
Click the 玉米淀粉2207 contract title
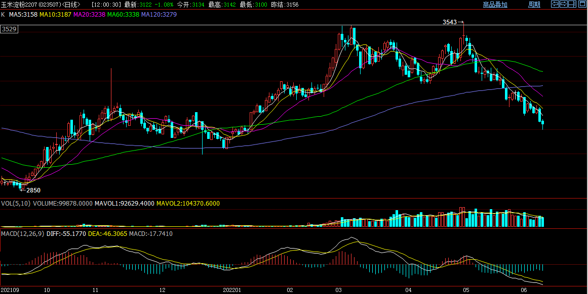pyautogui.click(x=21, y=5)
